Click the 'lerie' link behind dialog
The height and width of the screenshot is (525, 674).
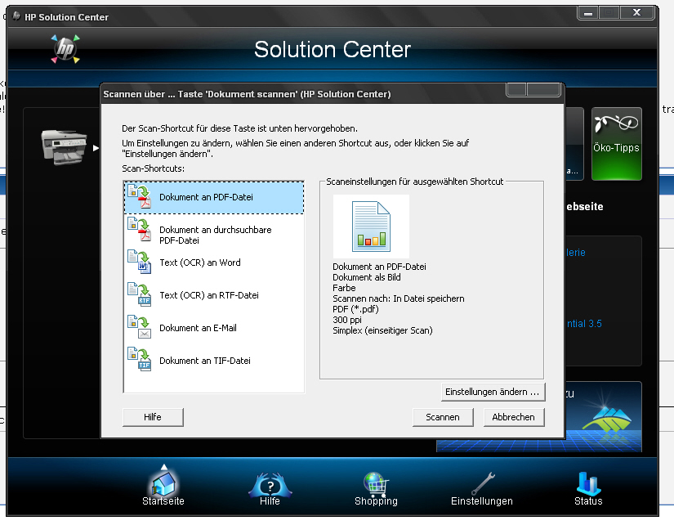[576, 252]
